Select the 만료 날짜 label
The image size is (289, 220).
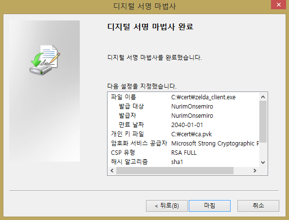tap(131, 125)
